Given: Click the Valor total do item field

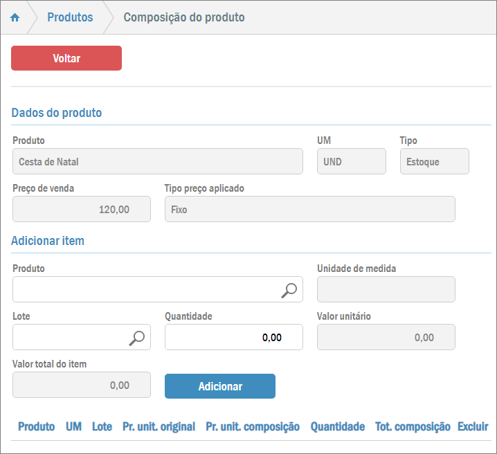Looking at the screenshot, I should [81, 385].
